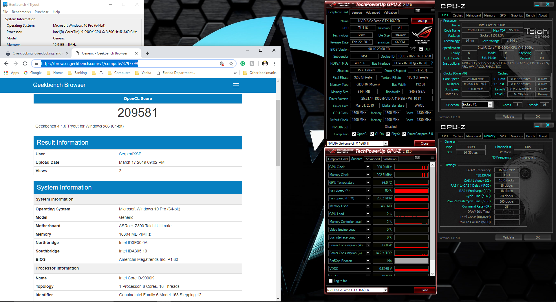Toggle the UEFI checkbox in GPU-Z

(x=421, y=49)
